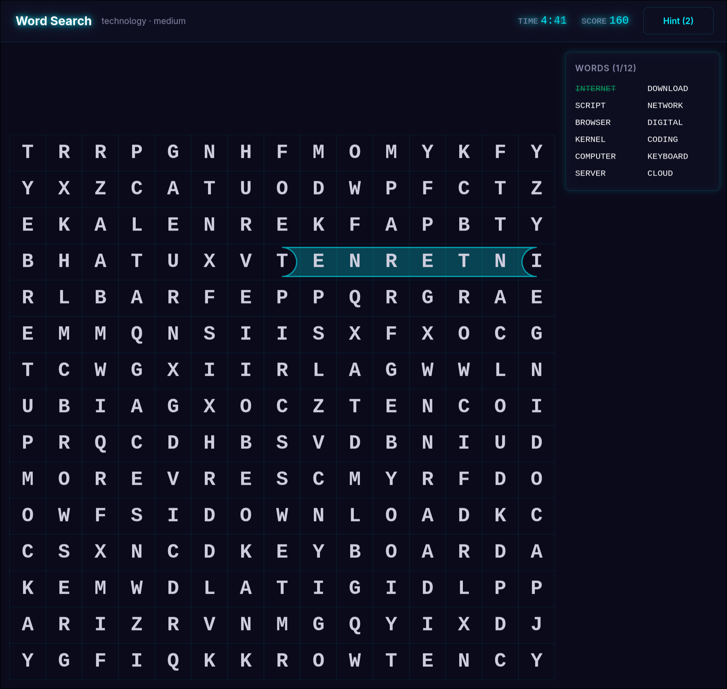Select KERNEL from the words panel
This screenshot has height=689, width=727.
pyautogui.click(x=590, y=139)
